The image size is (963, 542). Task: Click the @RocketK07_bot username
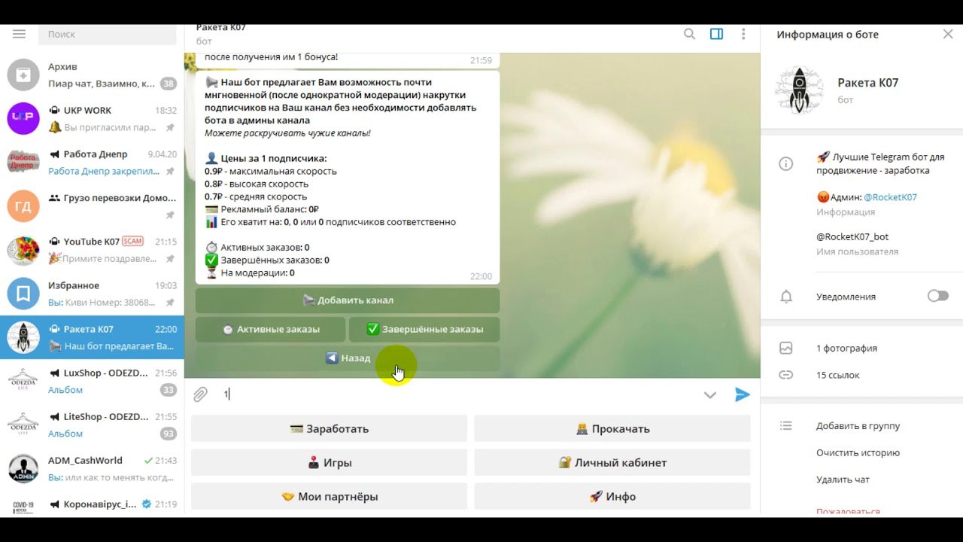(852, 236)
